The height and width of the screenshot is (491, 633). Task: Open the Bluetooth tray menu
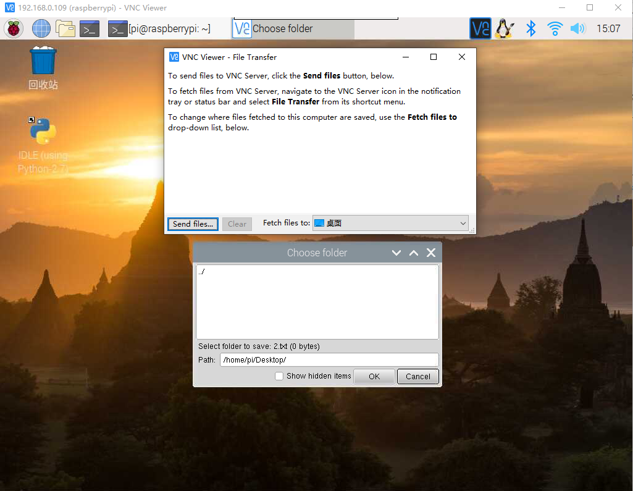click(531, 28)
